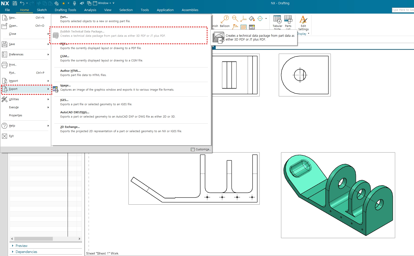Click the gold star favorites icon
The height and width of the screenshot is (256, 414).
click(64, 3)
